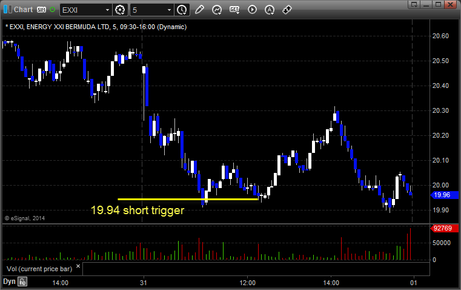This screenshot has width=461, height=290.
Task: Click the EXXI chart title text
Action: [96, 27]
